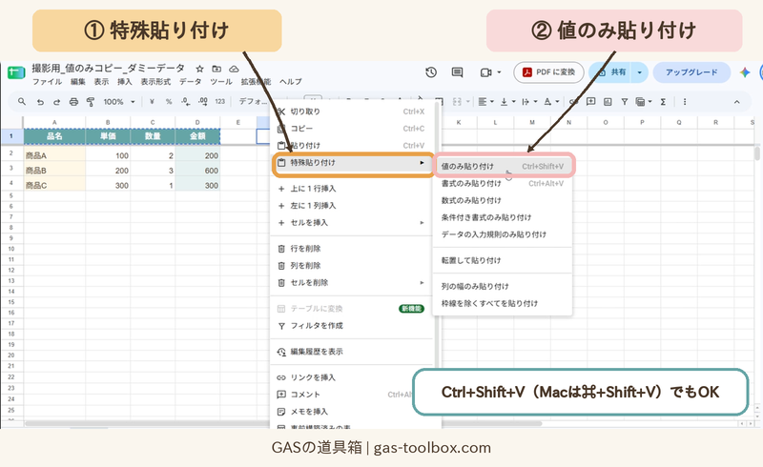Viewport: 763px width, 467px height.
Task: Apply yen currency format
Action: tap(152, 102)
